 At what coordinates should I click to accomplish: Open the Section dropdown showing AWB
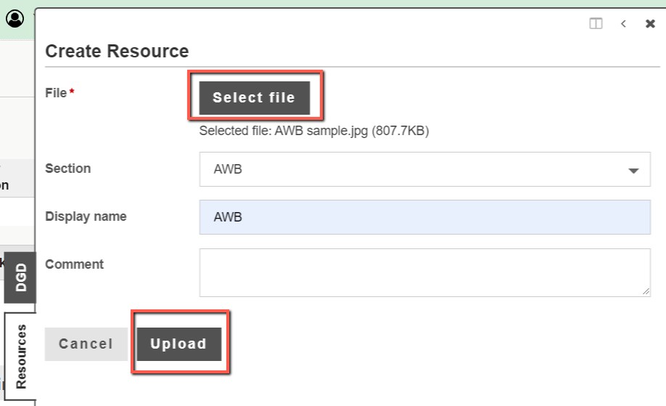click(x=424, y=169)
